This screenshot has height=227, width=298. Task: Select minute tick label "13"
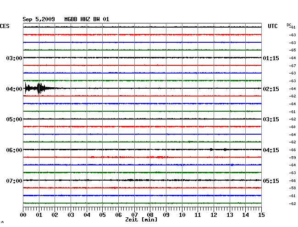pyautogui.click(x=230, y=215)
